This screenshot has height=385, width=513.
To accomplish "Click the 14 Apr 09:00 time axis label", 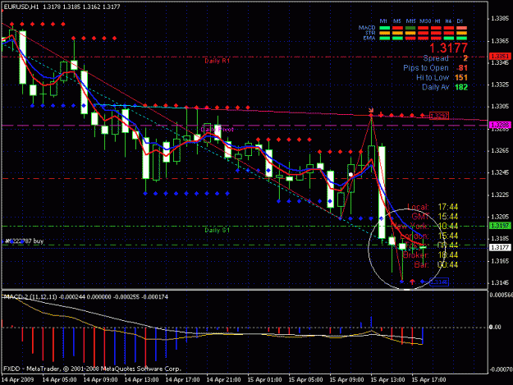I will [x=100, y=380].
